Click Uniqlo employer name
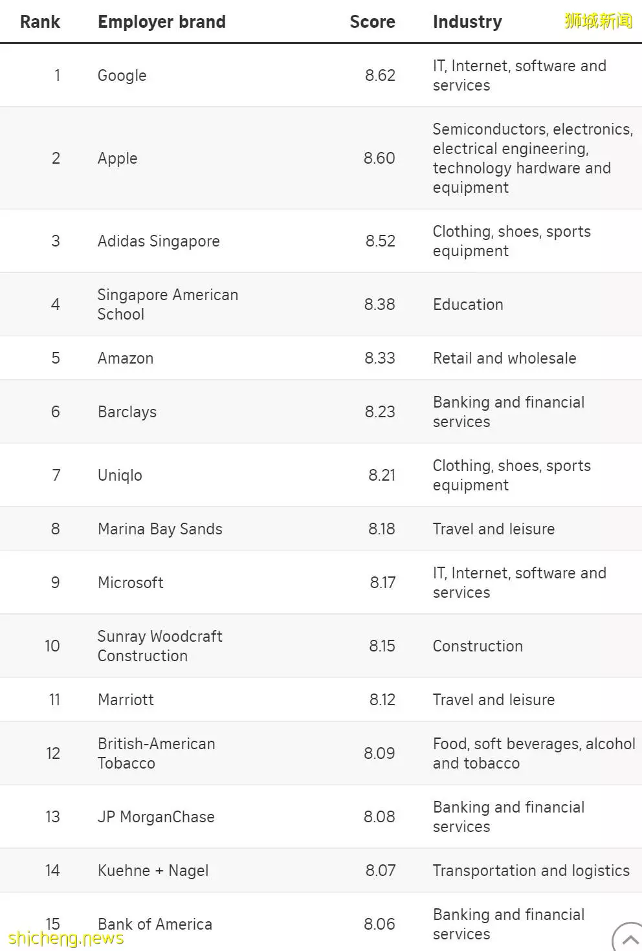The image size is (642, 951). point(120,475)
